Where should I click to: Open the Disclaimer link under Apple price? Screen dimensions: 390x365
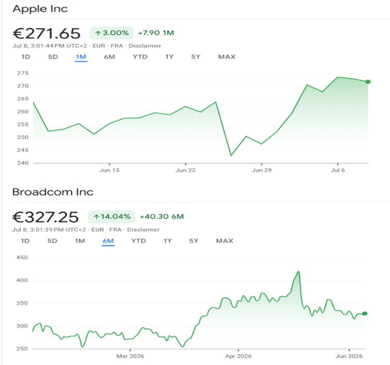[x=145, y=46]
